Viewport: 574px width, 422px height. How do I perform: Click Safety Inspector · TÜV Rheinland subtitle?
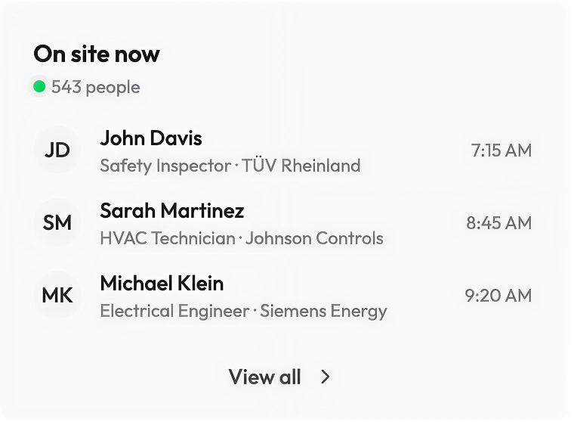230,166
